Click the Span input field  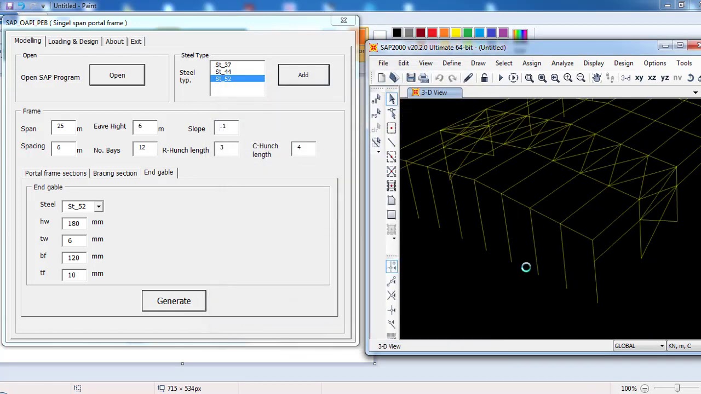tap(63, 127)
